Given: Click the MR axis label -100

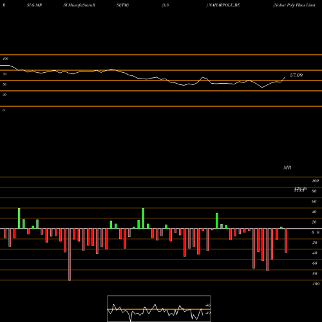Looking at the screenshot, I should (316, 284).
